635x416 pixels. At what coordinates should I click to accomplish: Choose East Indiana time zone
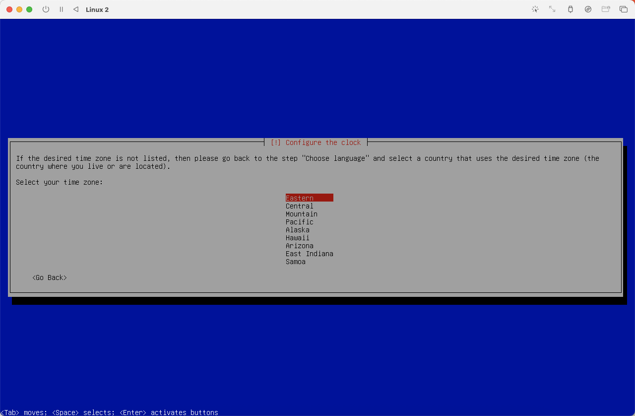309,254
